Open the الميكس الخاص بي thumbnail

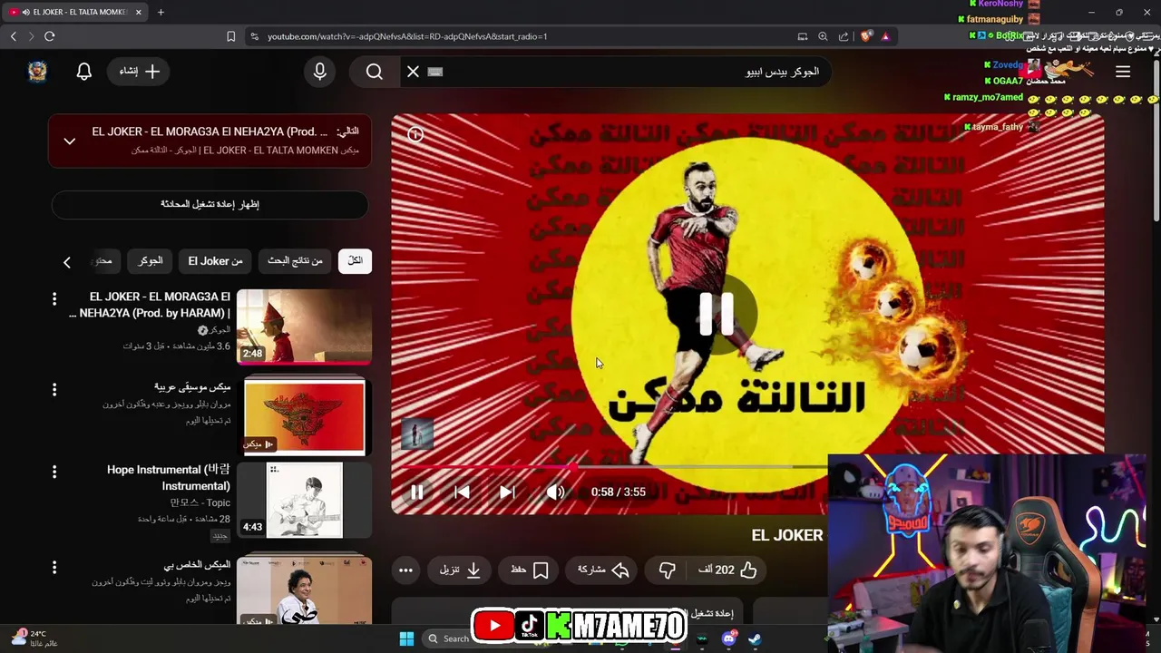pyautogui.click(x=304, y=590)
